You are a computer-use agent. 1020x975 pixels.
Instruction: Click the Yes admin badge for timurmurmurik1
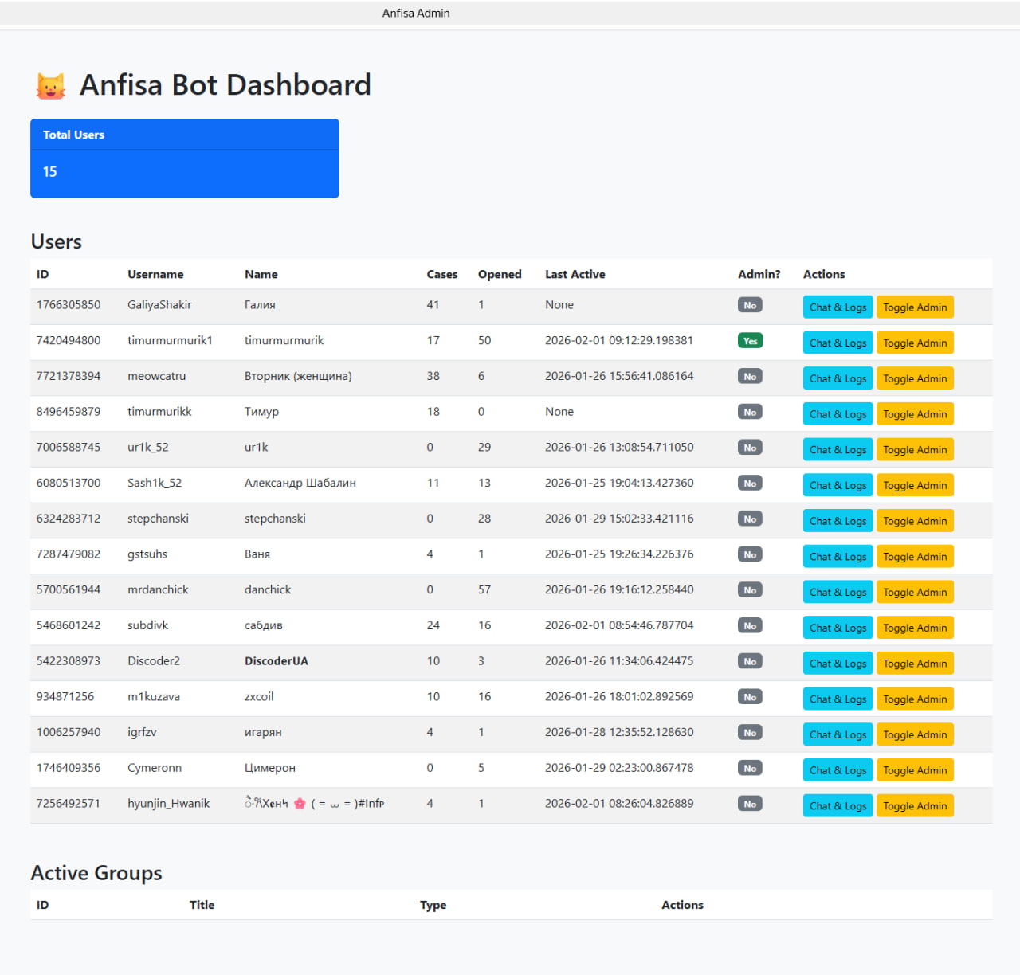[x=750, y=341]
